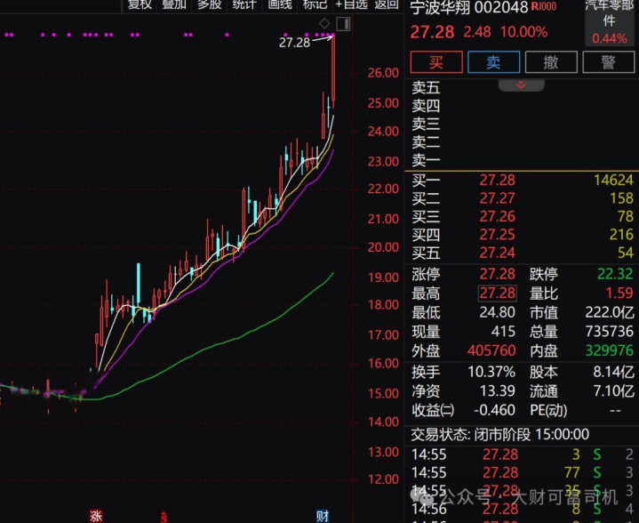Click the 量比 value 1.59

619,293
